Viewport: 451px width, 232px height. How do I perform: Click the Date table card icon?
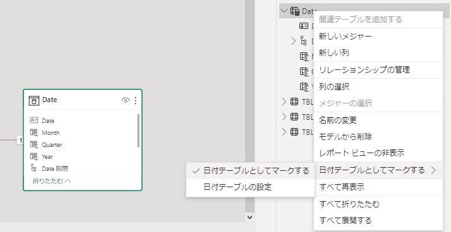[x=34, y=100]
